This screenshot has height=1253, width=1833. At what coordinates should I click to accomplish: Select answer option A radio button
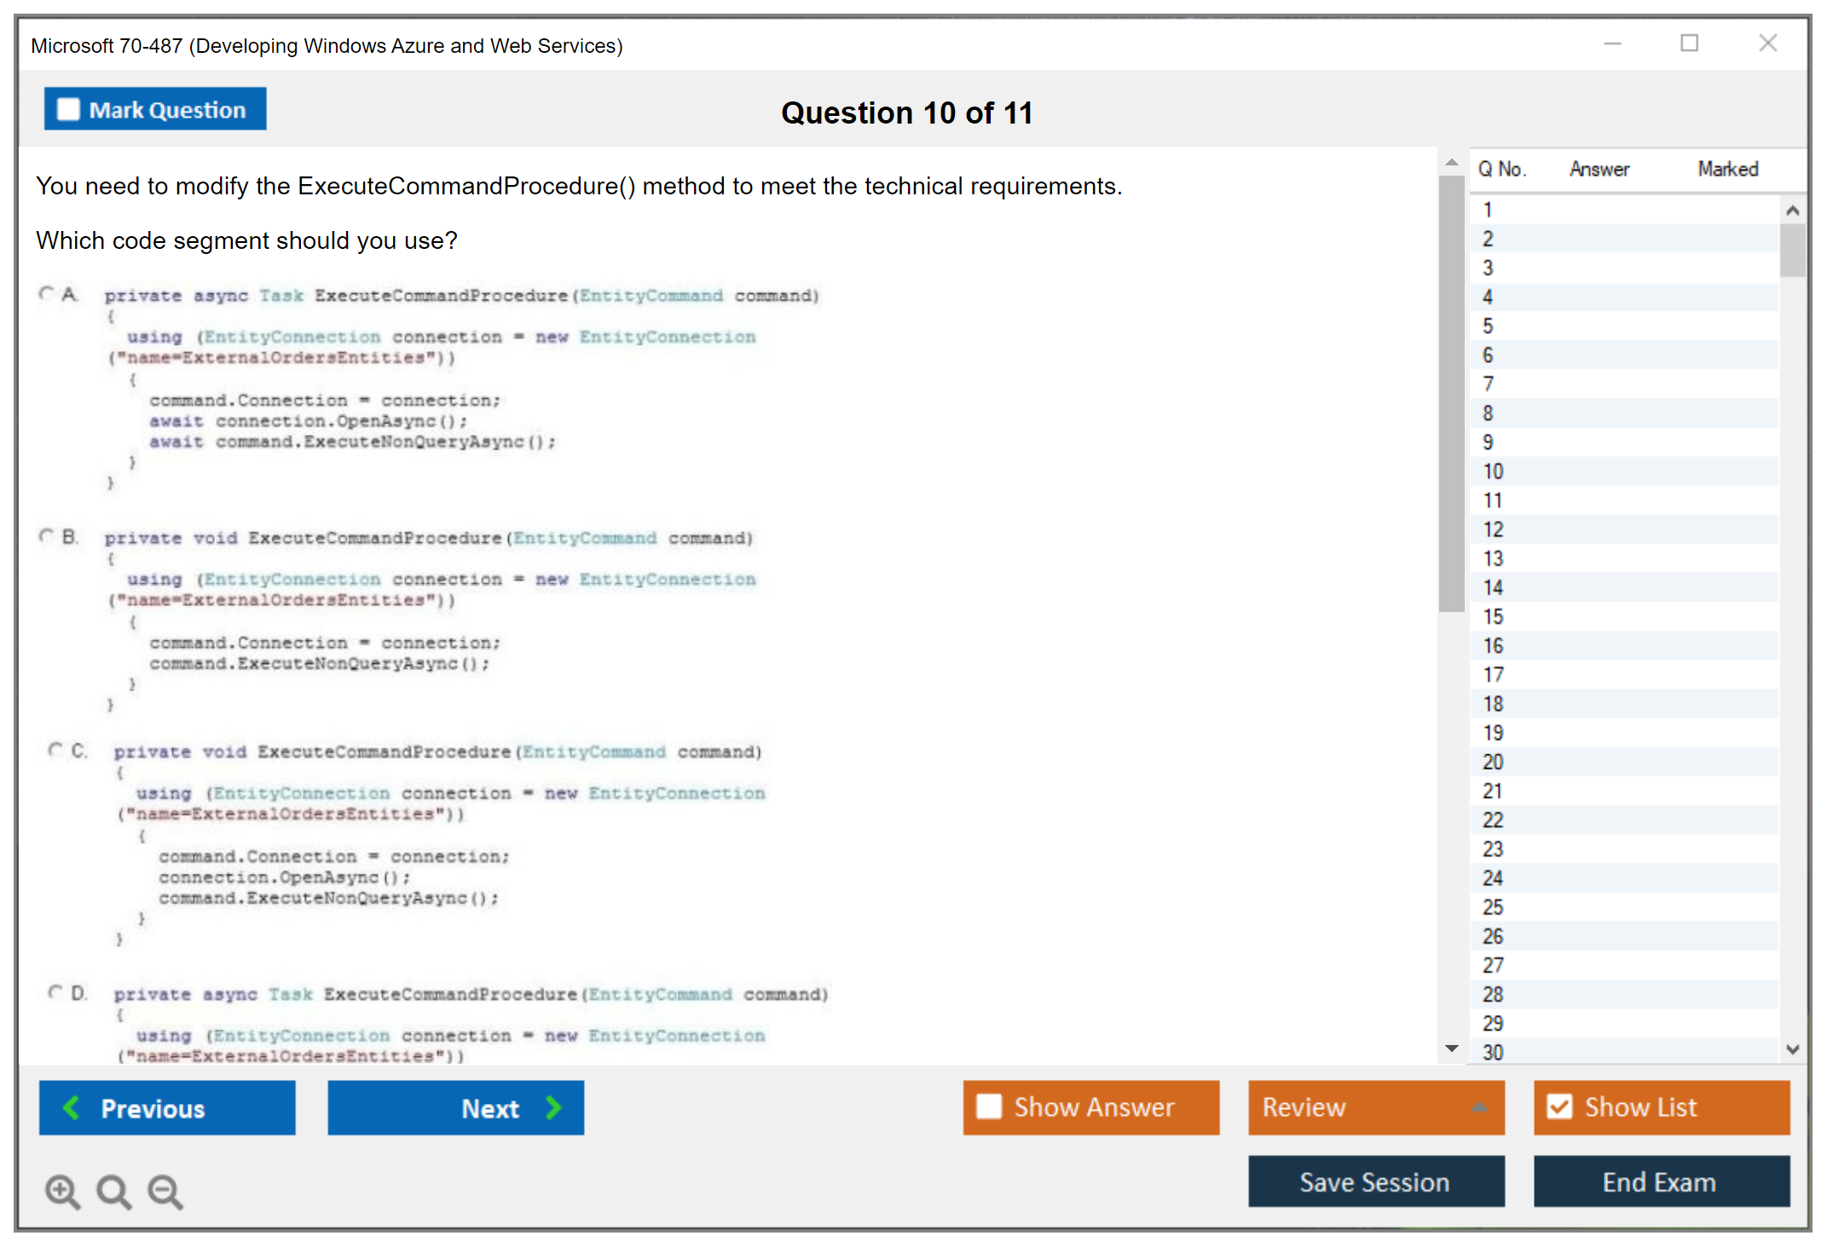pyautogui.click(x=46, y=294)
